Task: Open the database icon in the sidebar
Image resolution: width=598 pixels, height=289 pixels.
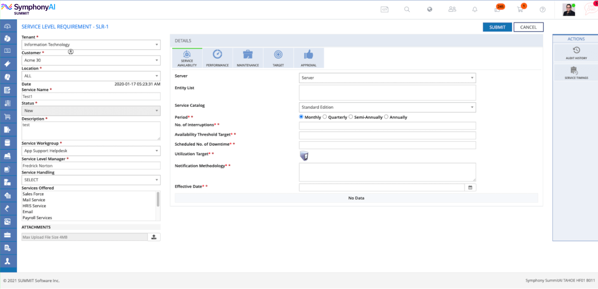Action: click(8, 143)
